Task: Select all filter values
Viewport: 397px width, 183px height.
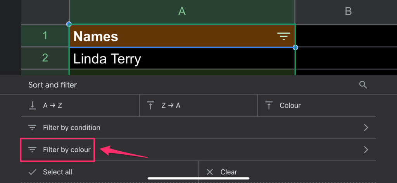Action: click(x=110, y=172)
